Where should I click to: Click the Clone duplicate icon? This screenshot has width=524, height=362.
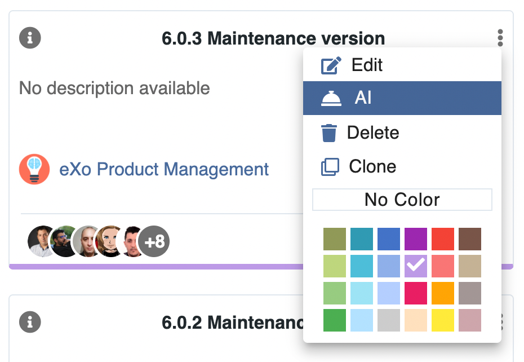tap(330, 167)
